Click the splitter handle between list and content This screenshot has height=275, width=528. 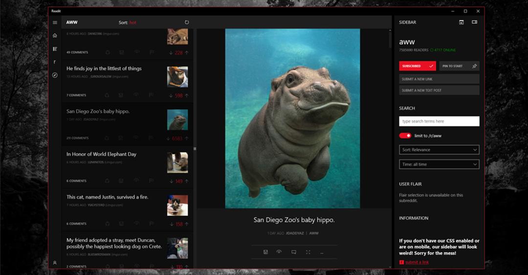point(195,149)
